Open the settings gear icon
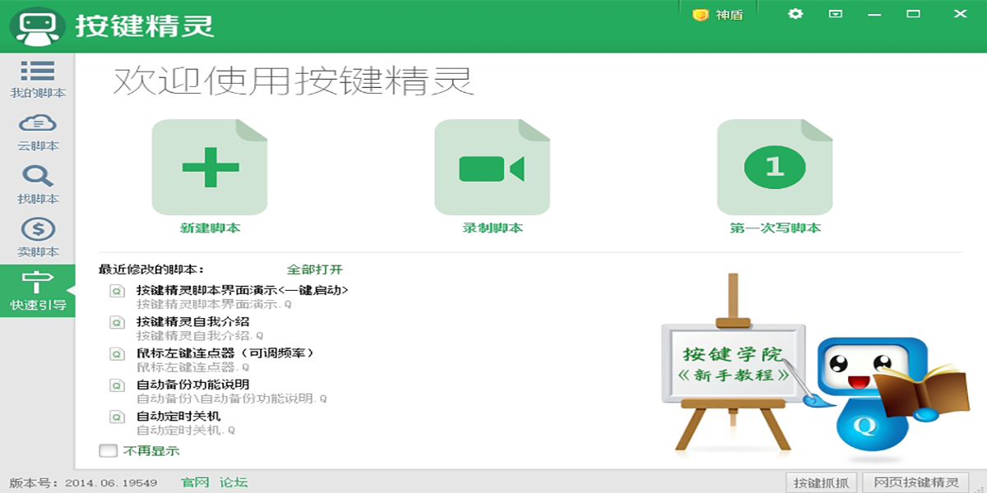This screenshot has height=493, width=987. coord(795,14)
